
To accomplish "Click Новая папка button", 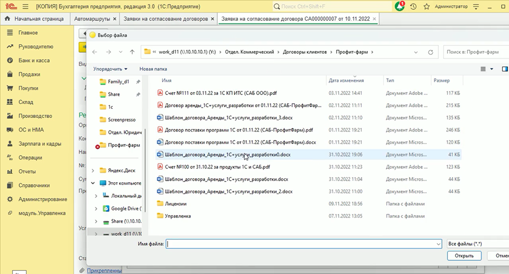I will 153,69.
